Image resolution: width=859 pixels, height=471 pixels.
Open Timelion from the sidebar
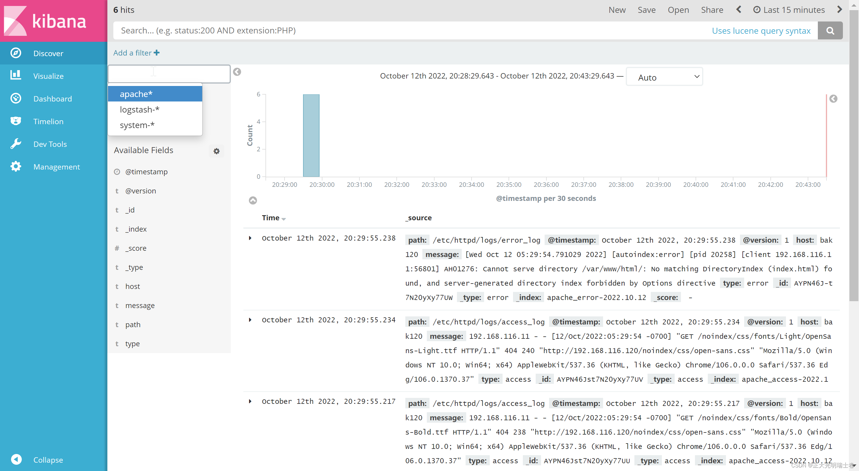tap(16, 121)
